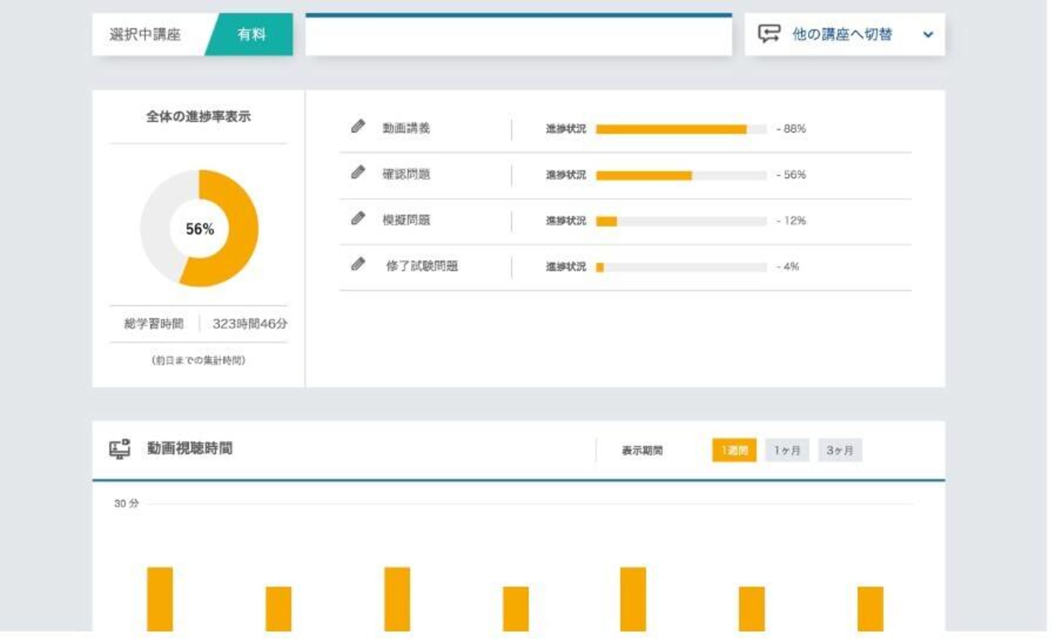1055x642 pixels.
Task: Expand the 他の講座へ切替 dropdown
Action: pyautogui.click(x=842, y=34)
